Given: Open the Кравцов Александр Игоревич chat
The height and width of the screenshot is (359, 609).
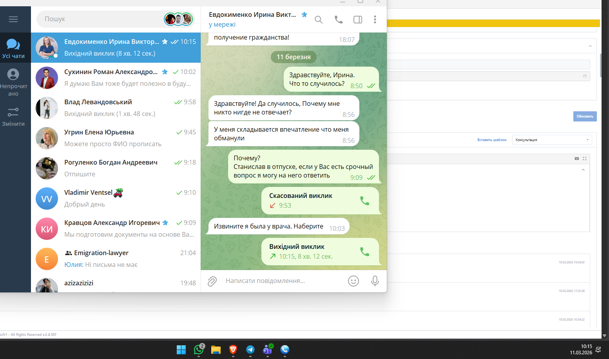Looking at the screenshot, I should point(116,228).
